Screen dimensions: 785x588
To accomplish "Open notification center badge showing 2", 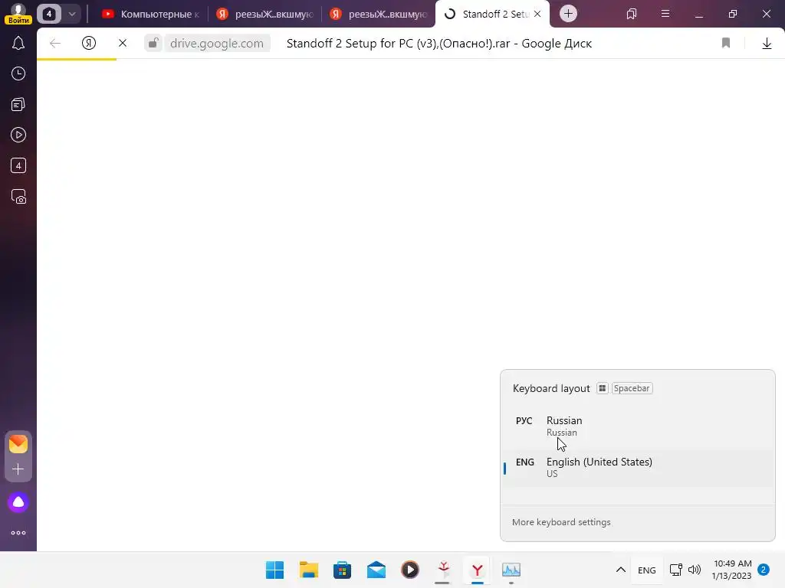I will coord(764,570).
